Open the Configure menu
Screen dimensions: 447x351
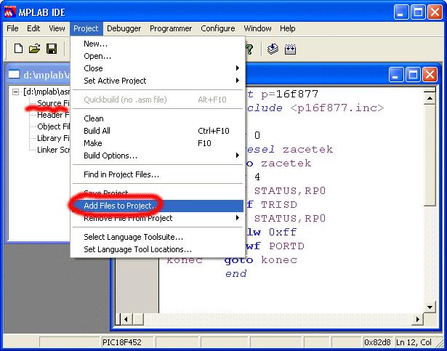[218, 28]
